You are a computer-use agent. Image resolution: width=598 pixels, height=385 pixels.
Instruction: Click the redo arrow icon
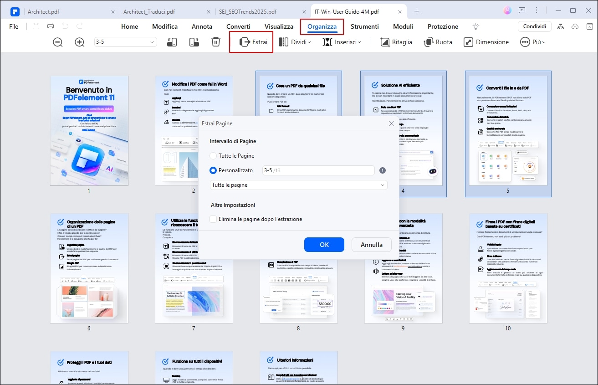coord(80,26)
